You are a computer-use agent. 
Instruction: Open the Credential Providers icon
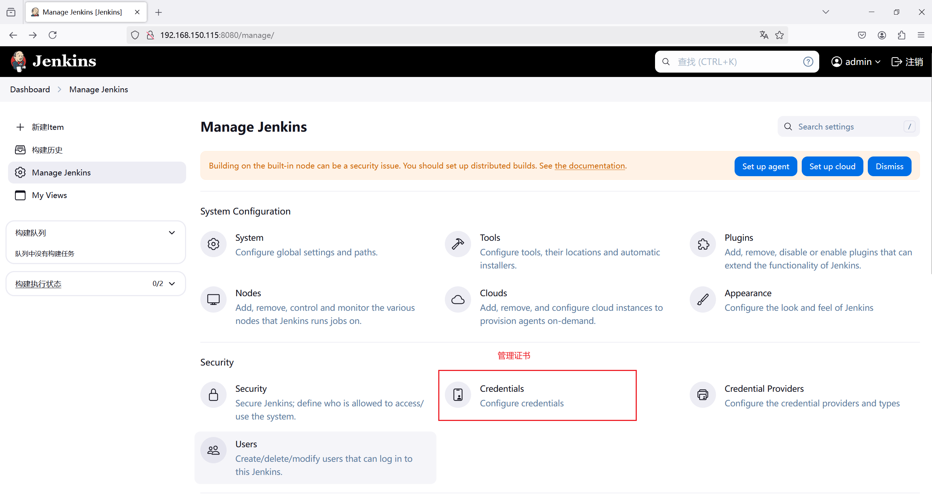(x=703, y=395)
